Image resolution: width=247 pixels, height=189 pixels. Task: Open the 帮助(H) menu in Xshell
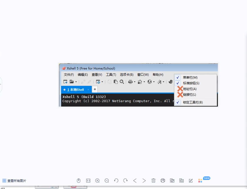click(x=158, y=75)
